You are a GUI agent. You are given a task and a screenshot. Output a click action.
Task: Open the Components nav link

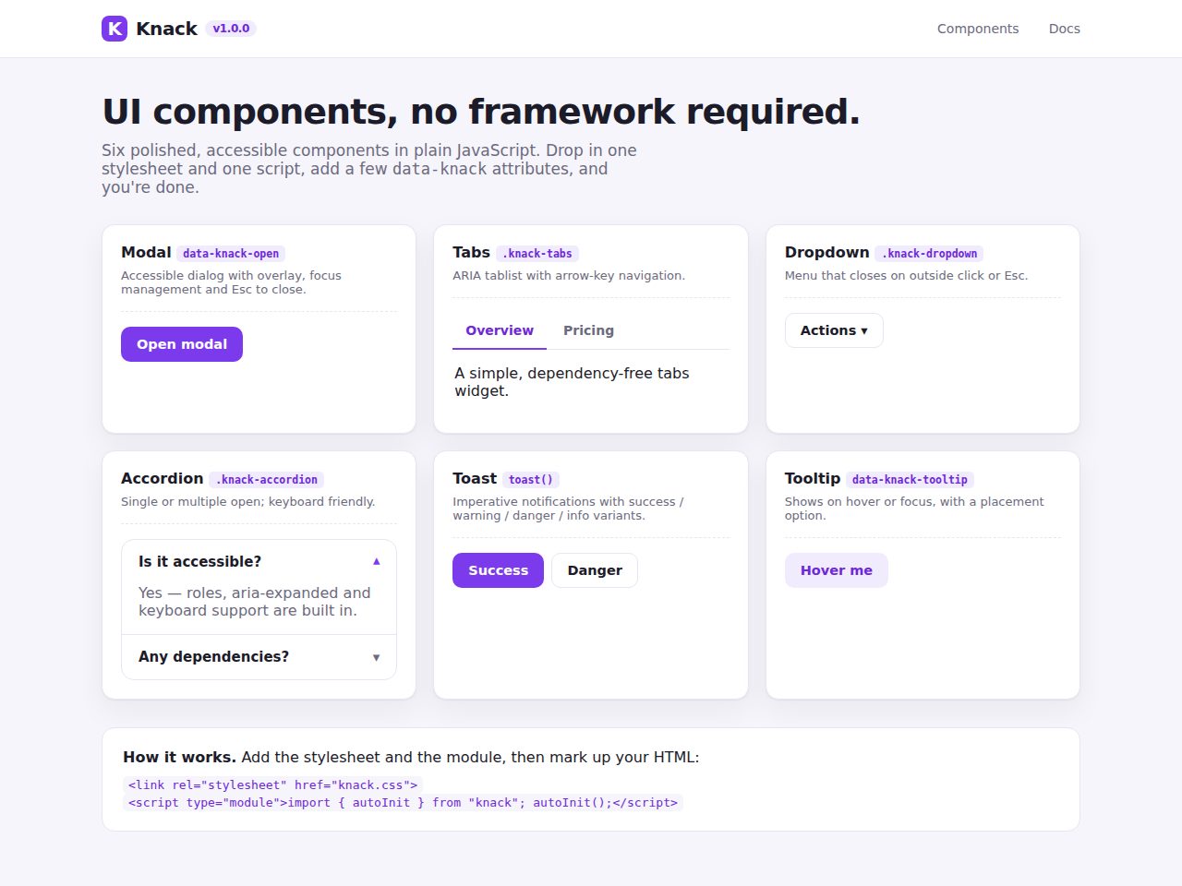[x=978, y=29]
